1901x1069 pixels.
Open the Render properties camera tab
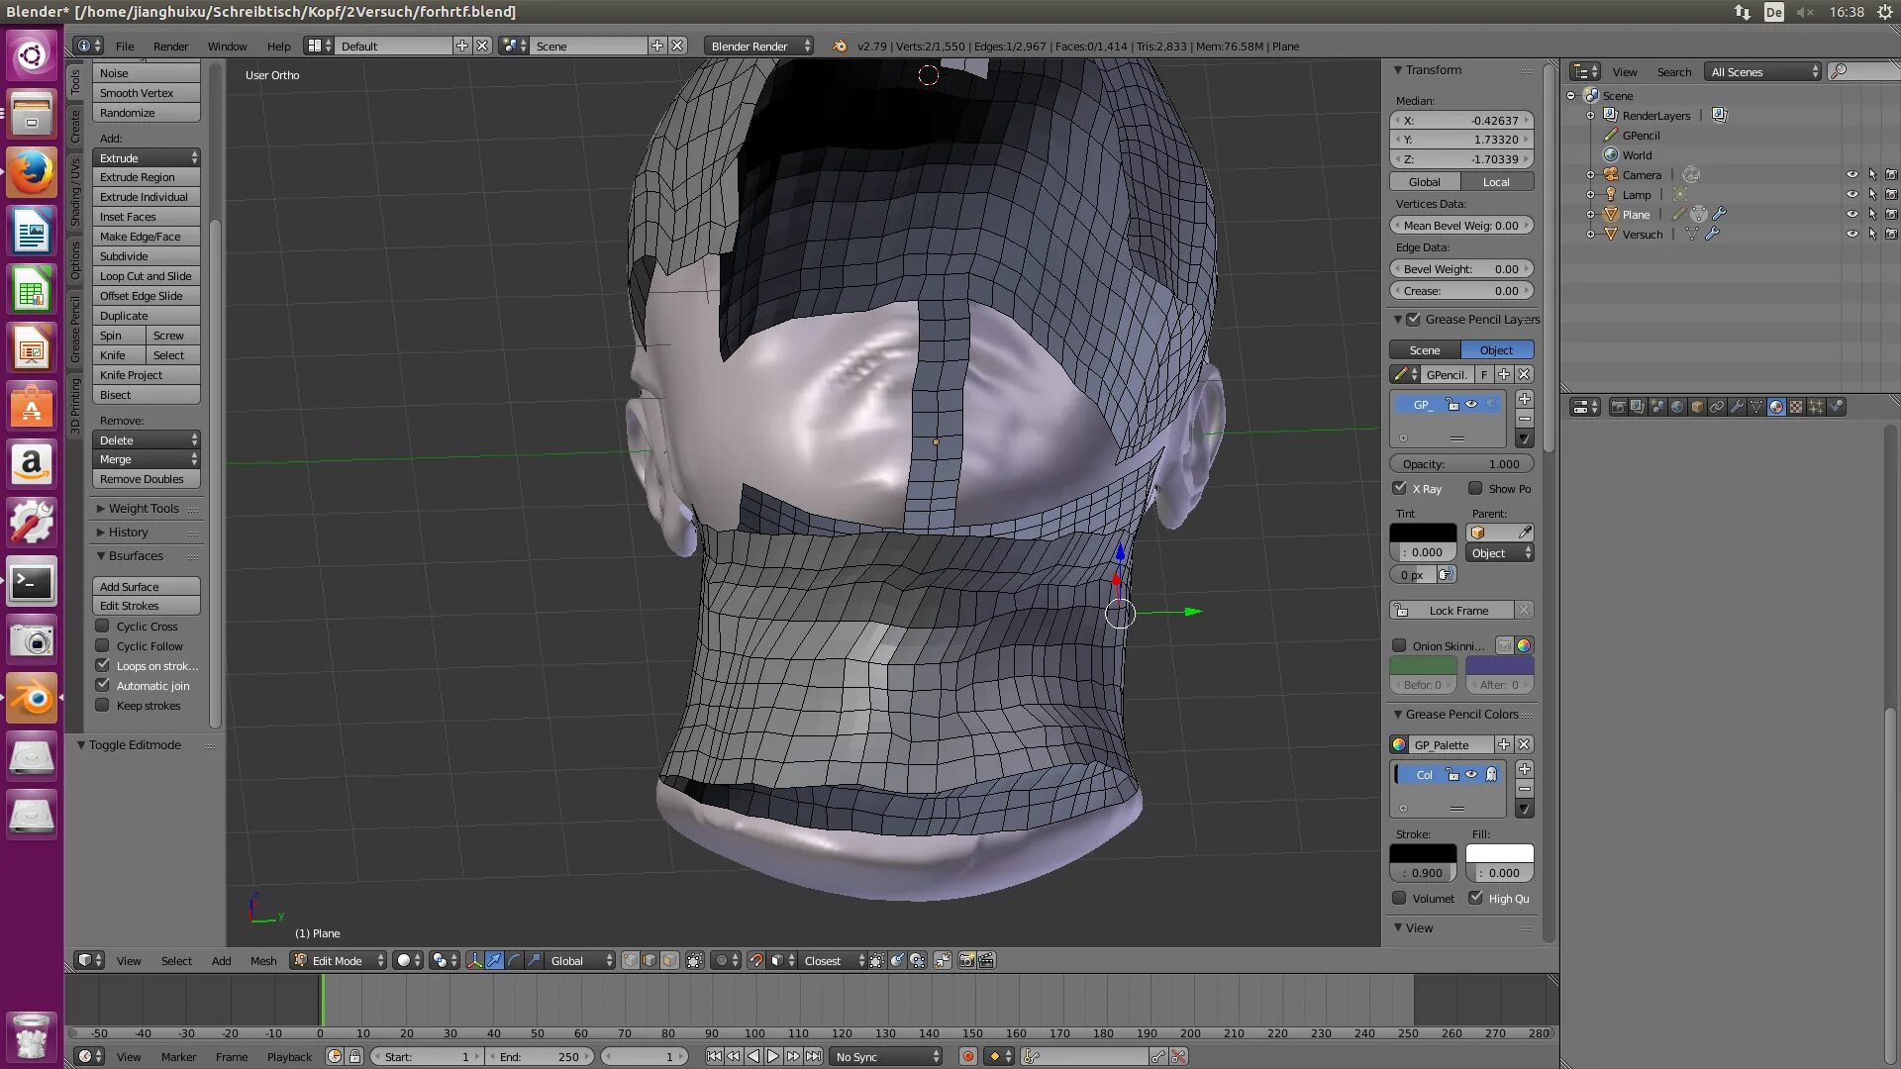pyautogui.click(x=1618, y=407)
